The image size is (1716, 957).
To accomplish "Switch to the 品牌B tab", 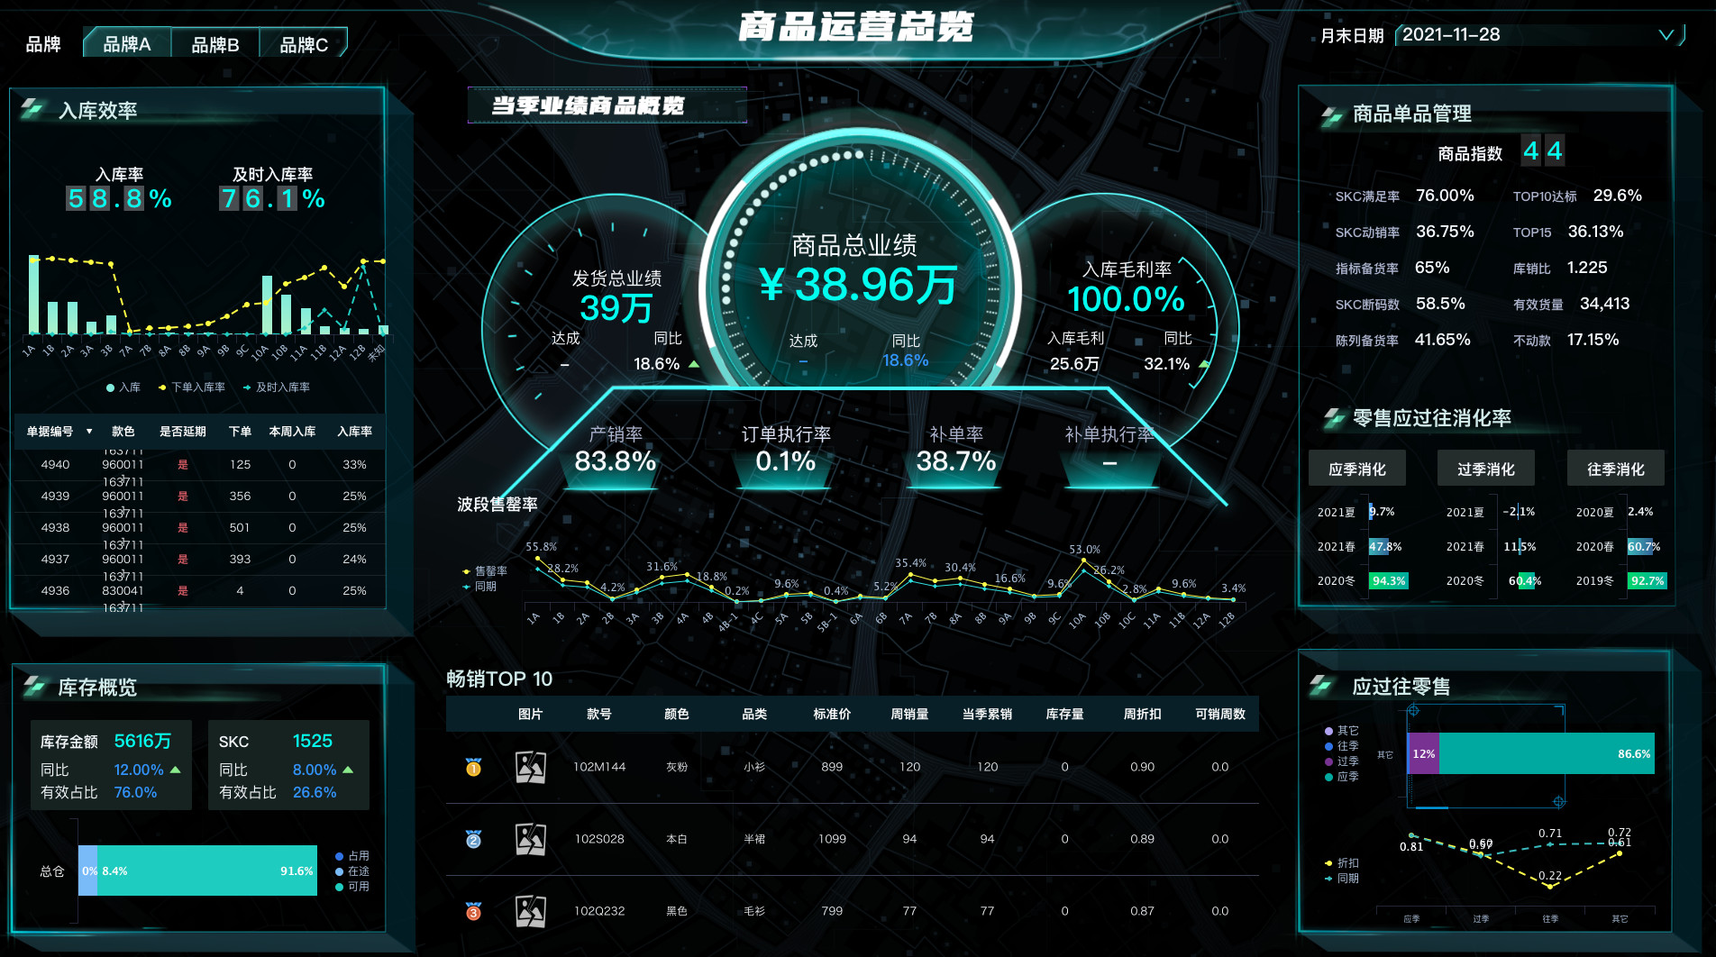I will point(215,44).
